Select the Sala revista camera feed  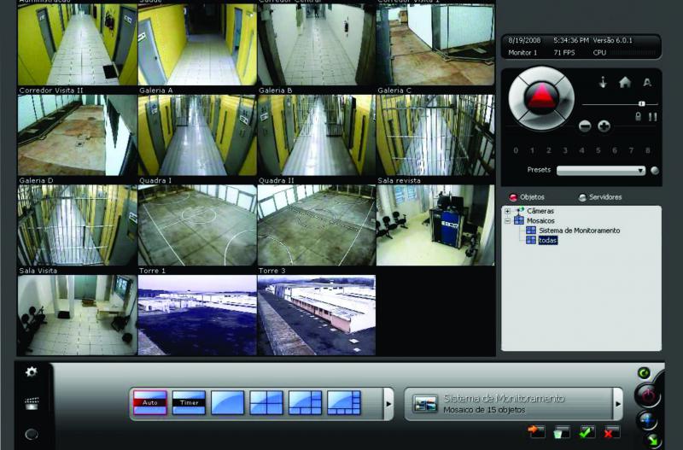pos(435,225)
